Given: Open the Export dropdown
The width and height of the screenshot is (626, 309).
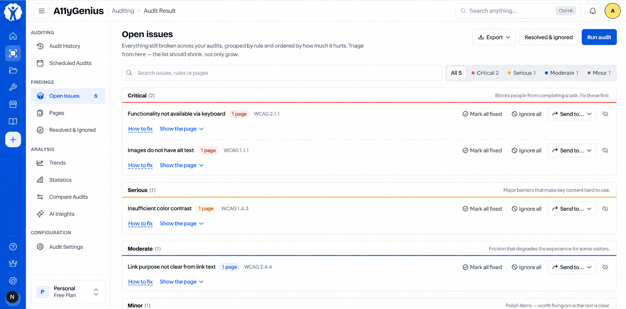Looking at the screenshot, I should click(494, 37).
